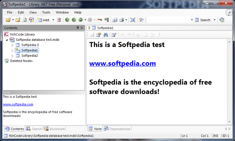Click the grayed save icon in editor toolbar
The image size is (235, 141).
(92, 35)
